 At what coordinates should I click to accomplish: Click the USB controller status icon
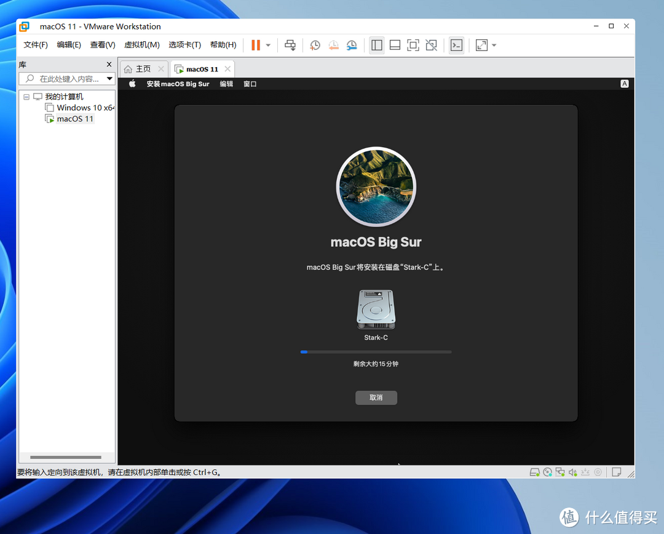pyautogui.click(x=585, y=472)
